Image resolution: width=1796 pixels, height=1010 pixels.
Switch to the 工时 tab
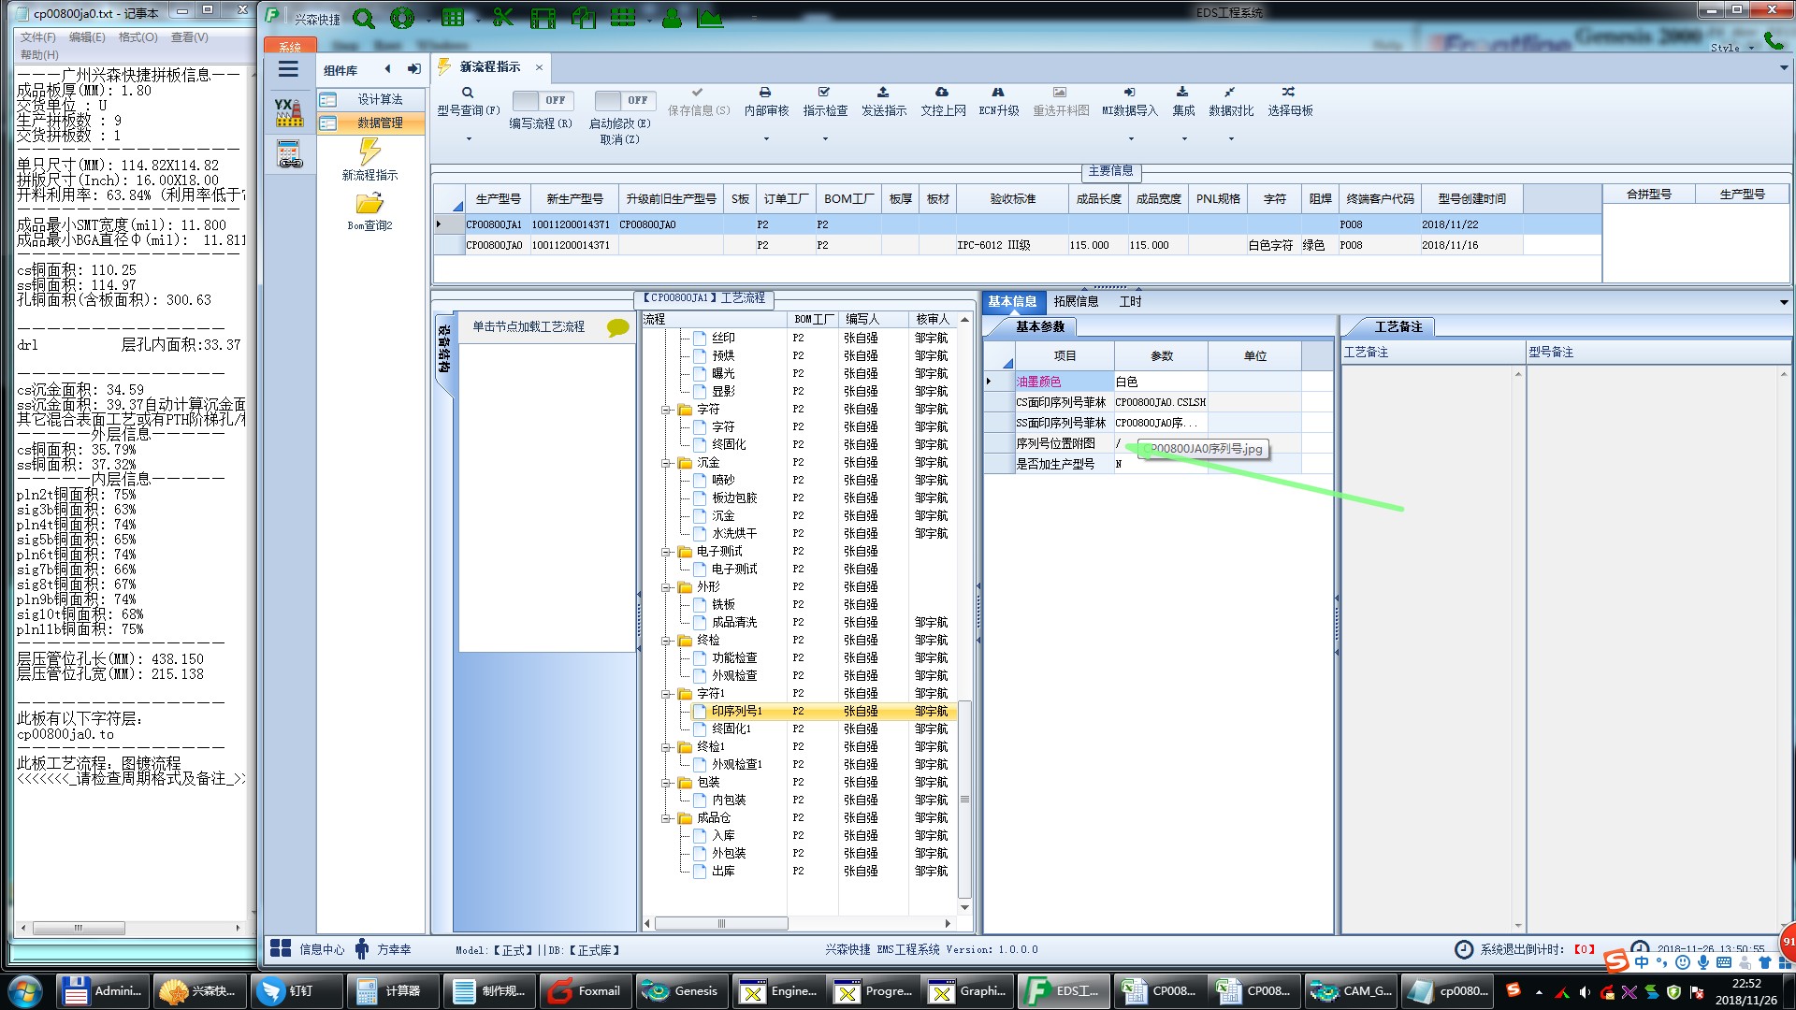point(1130,301)
